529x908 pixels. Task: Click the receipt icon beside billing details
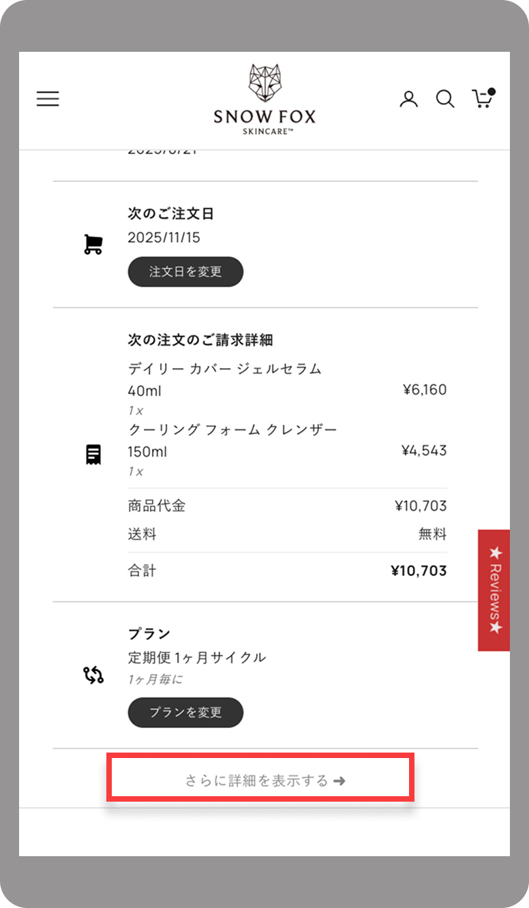click(93, 455)
